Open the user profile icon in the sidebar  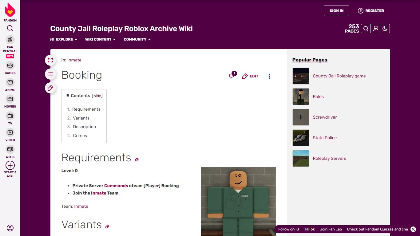pyautogui.click(x=10, y=228)
